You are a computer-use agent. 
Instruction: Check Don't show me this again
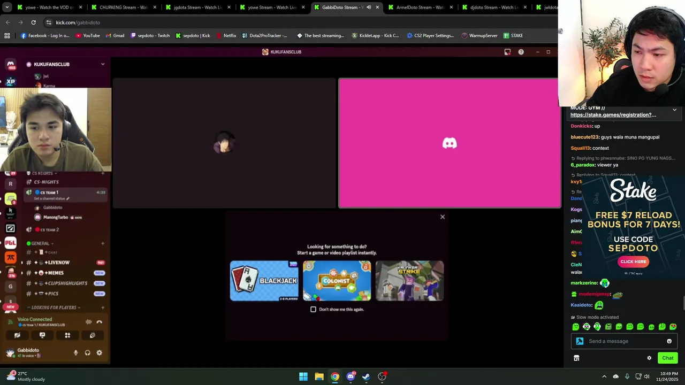(314, 309)
